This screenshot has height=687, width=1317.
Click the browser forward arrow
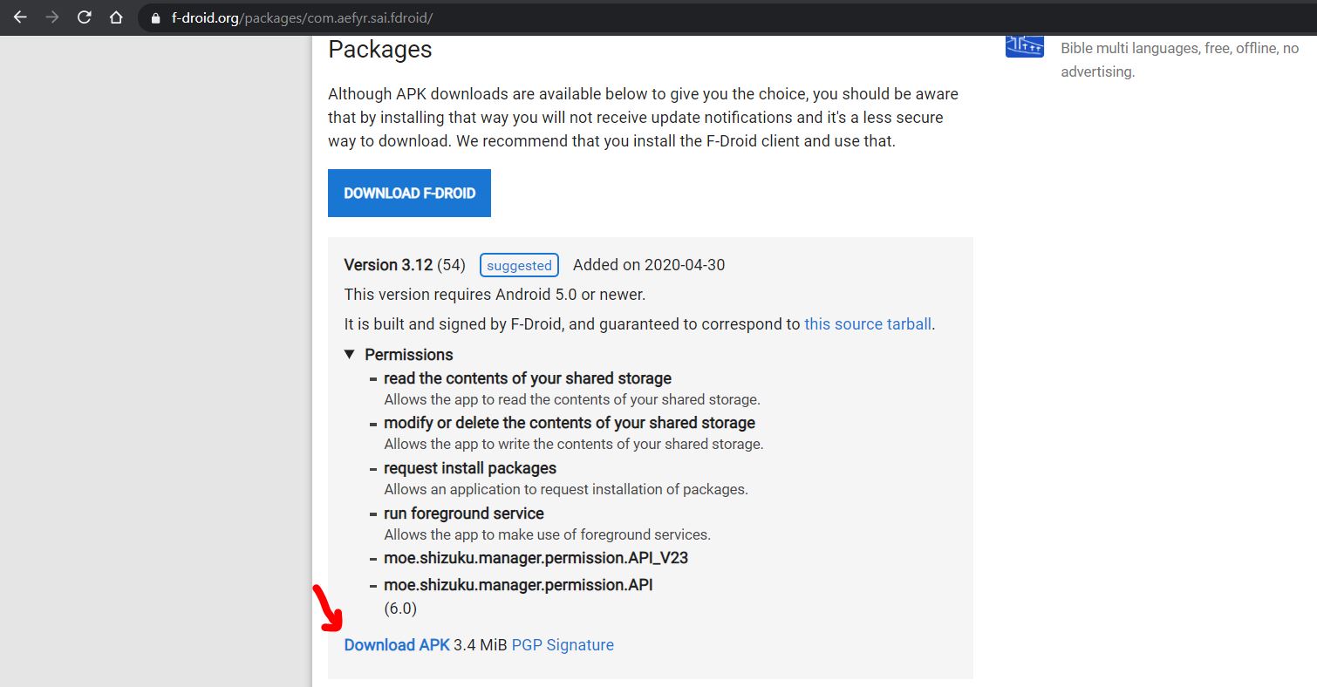click(52, 17)
